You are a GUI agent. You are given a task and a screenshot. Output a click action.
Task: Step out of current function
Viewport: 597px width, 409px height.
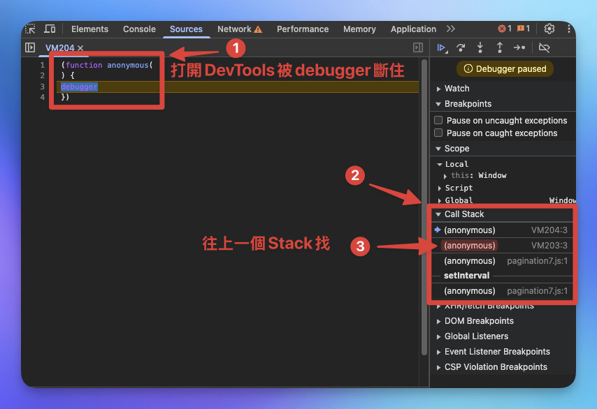pos(500,47)
